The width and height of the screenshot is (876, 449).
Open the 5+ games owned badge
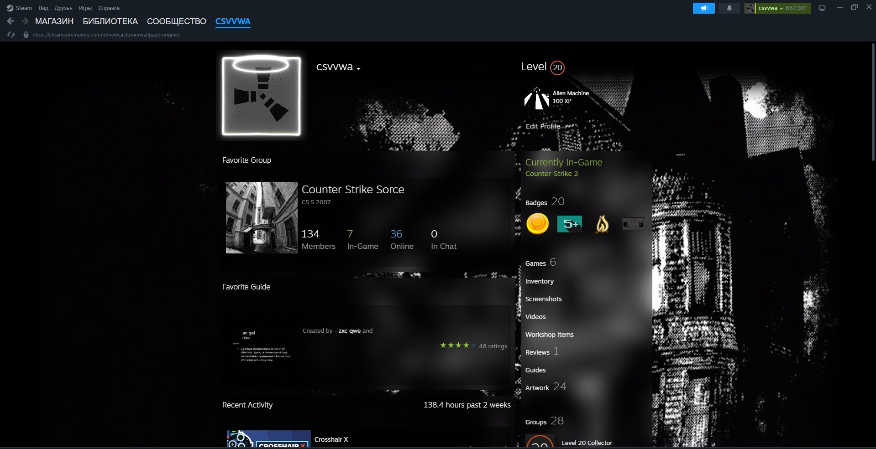pos(570,224)
